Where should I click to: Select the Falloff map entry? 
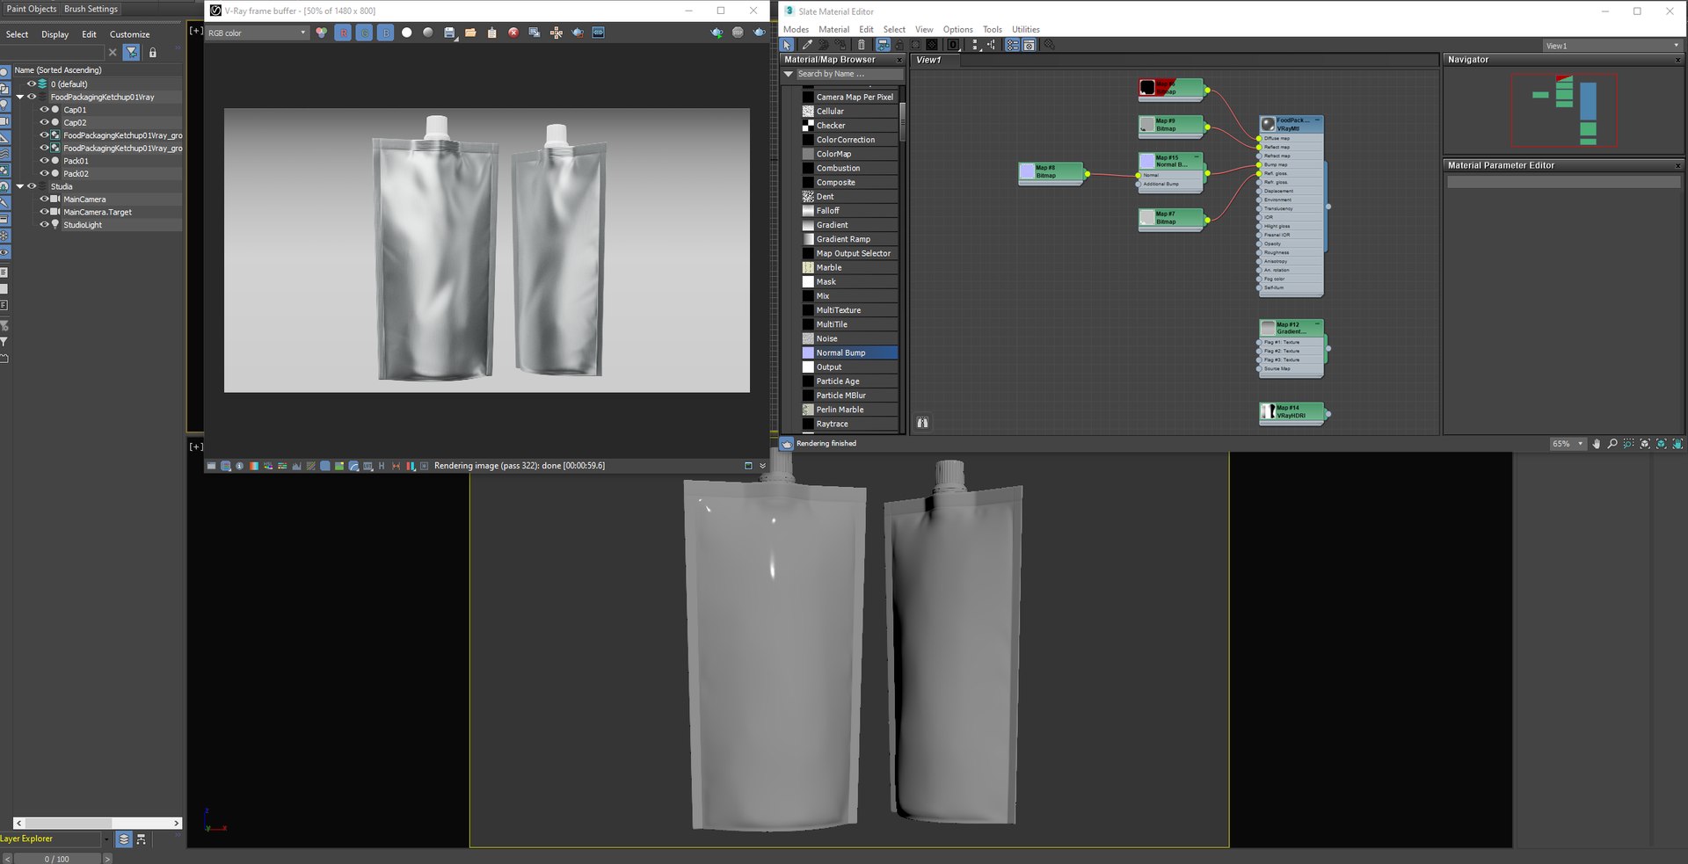click(x=849, y=211)
